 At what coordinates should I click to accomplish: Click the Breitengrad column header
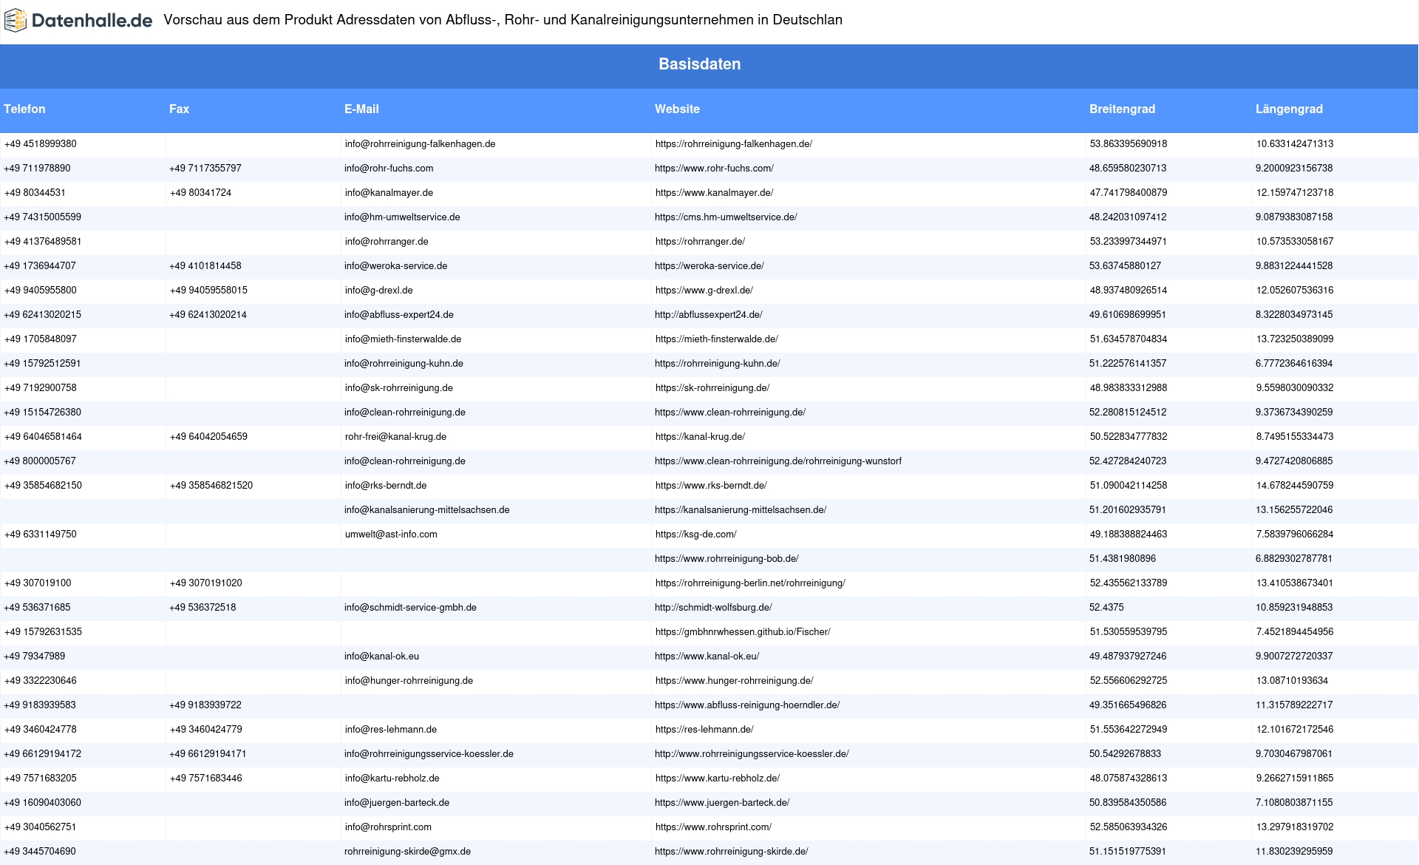tap(1122, 109)
